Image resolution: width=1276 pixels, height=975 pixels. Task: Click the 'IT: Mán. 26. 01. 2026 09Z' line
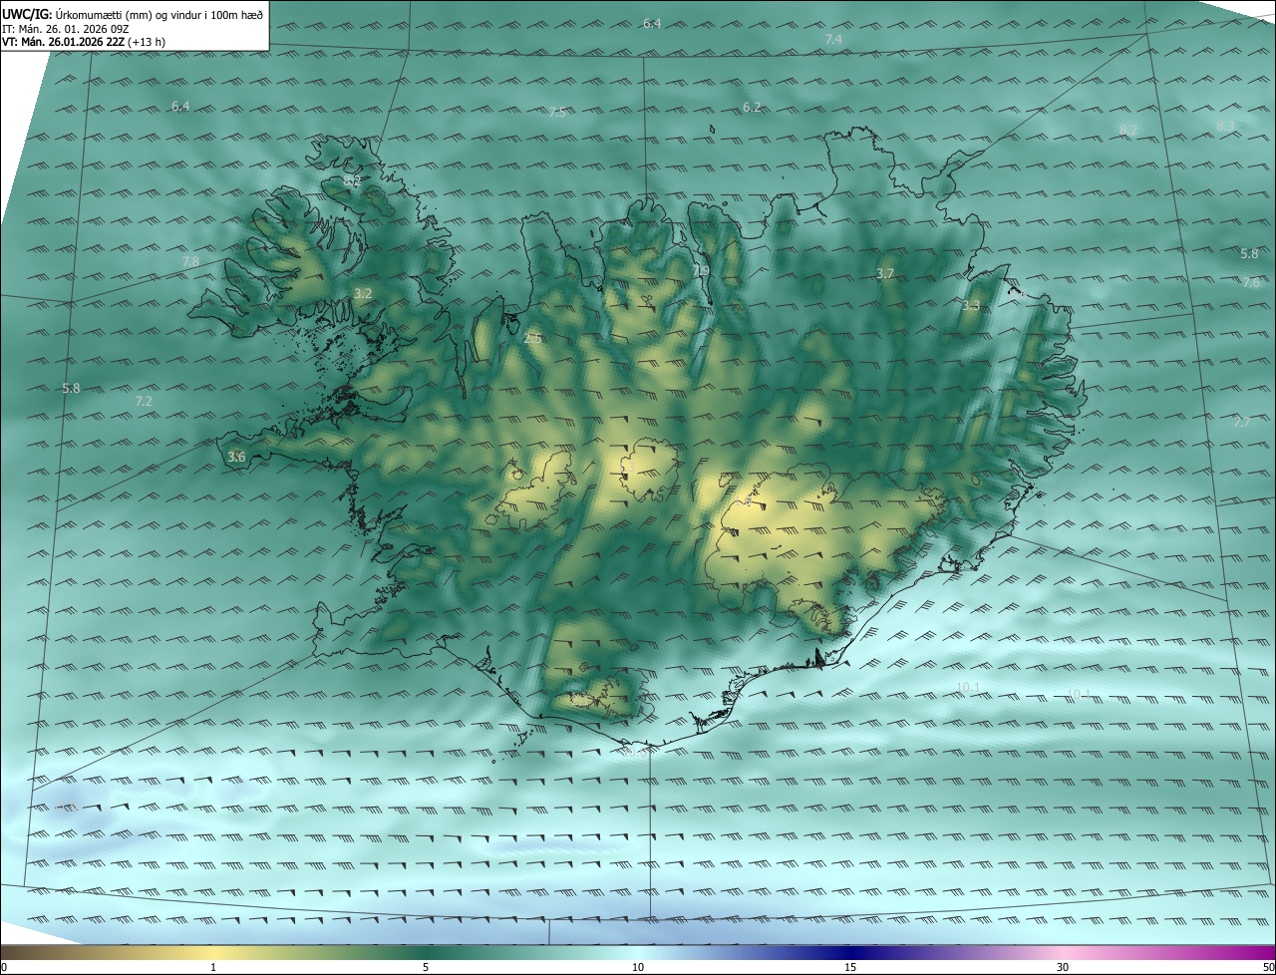coord(66,28)
